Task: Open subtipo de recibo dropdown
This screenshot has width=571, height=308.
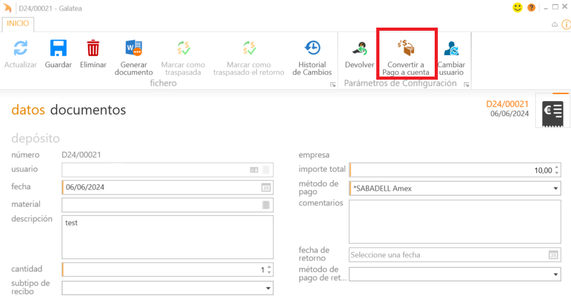Action: (x=268, y=288)
